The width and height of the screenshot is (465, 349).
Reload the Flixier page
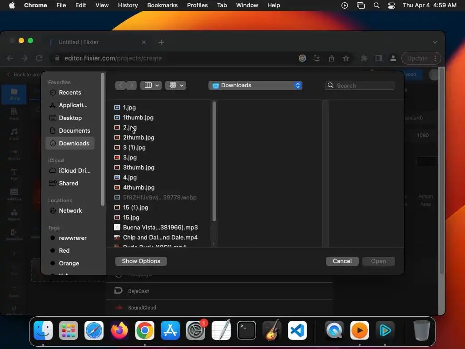(39, 58)
